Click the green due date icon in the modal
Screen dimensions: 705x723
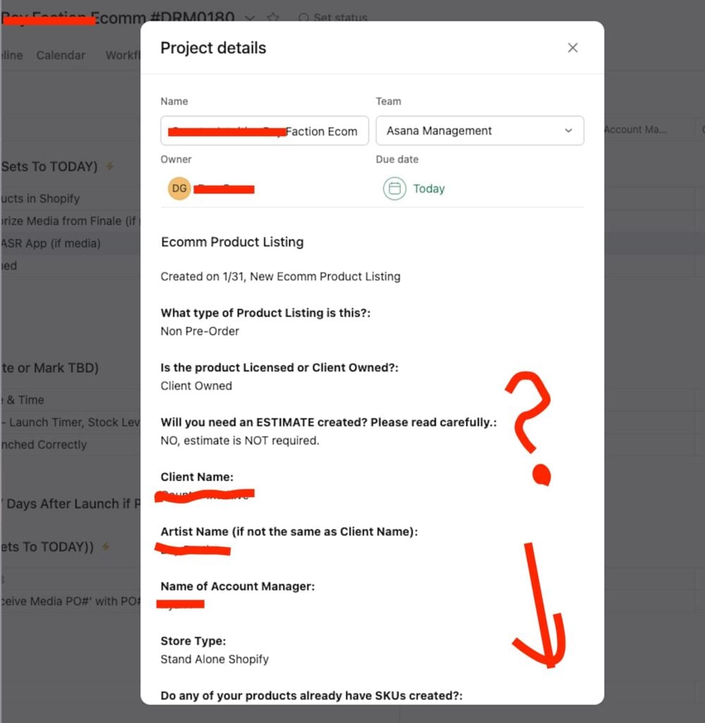coord(394,189)
